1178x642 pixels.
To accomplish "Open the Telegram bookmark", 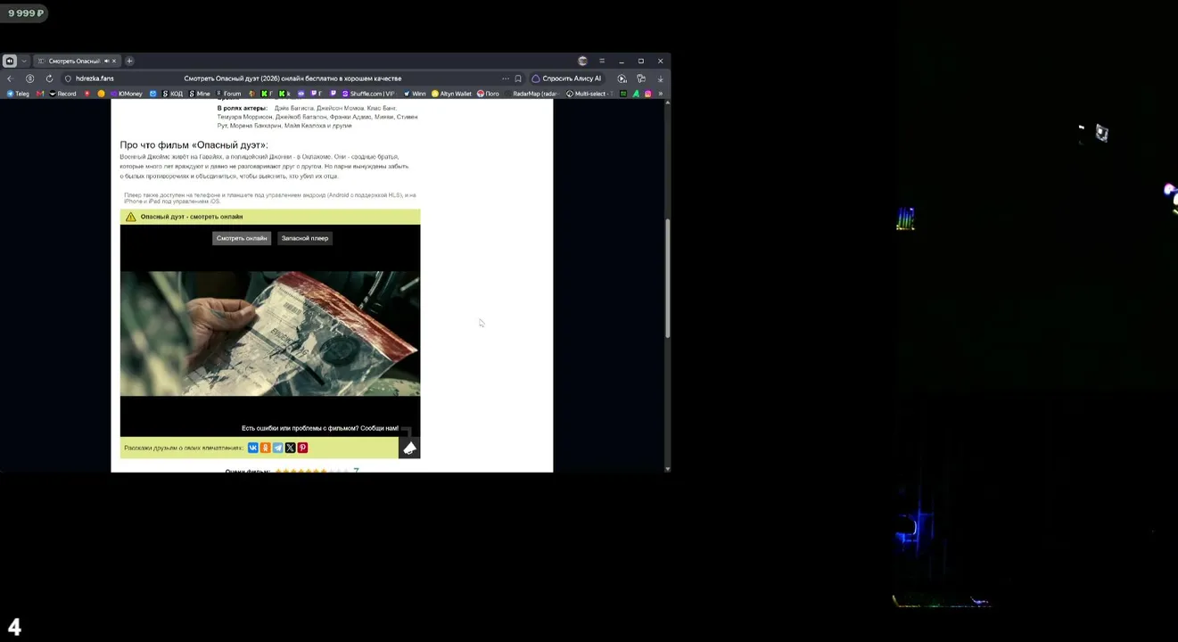I will tap(18, 94).
